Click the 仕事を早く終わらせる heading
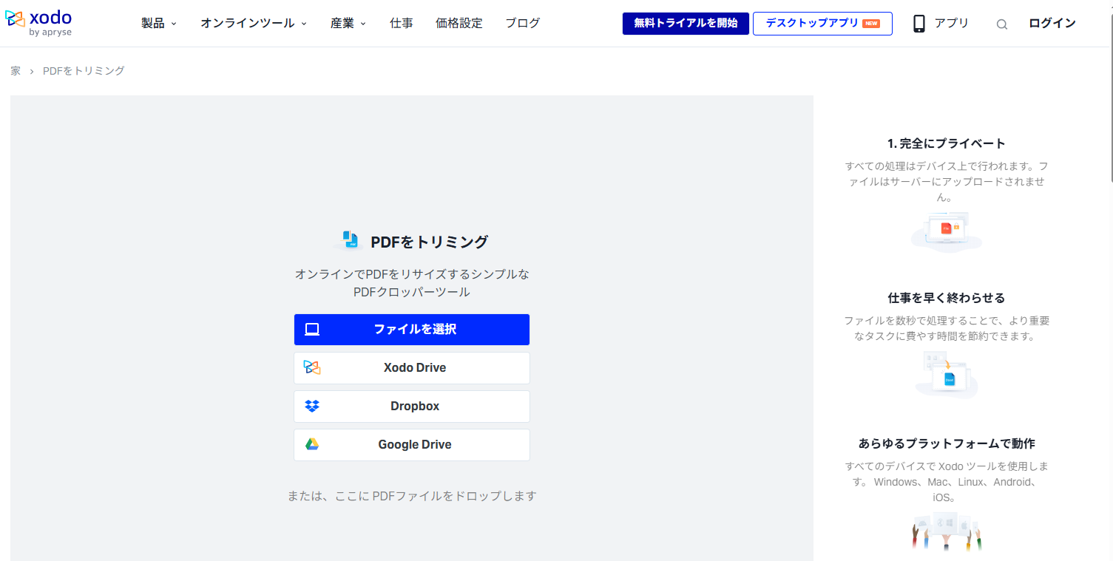The height and width of the screenshot is (561, 1113). tap(947, 298)
